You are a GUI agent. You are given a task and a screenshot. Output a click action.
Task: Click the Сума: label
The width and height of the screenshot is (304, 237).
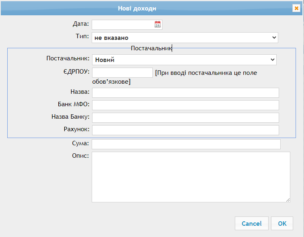pyautogui.click(x=80, y=143)
